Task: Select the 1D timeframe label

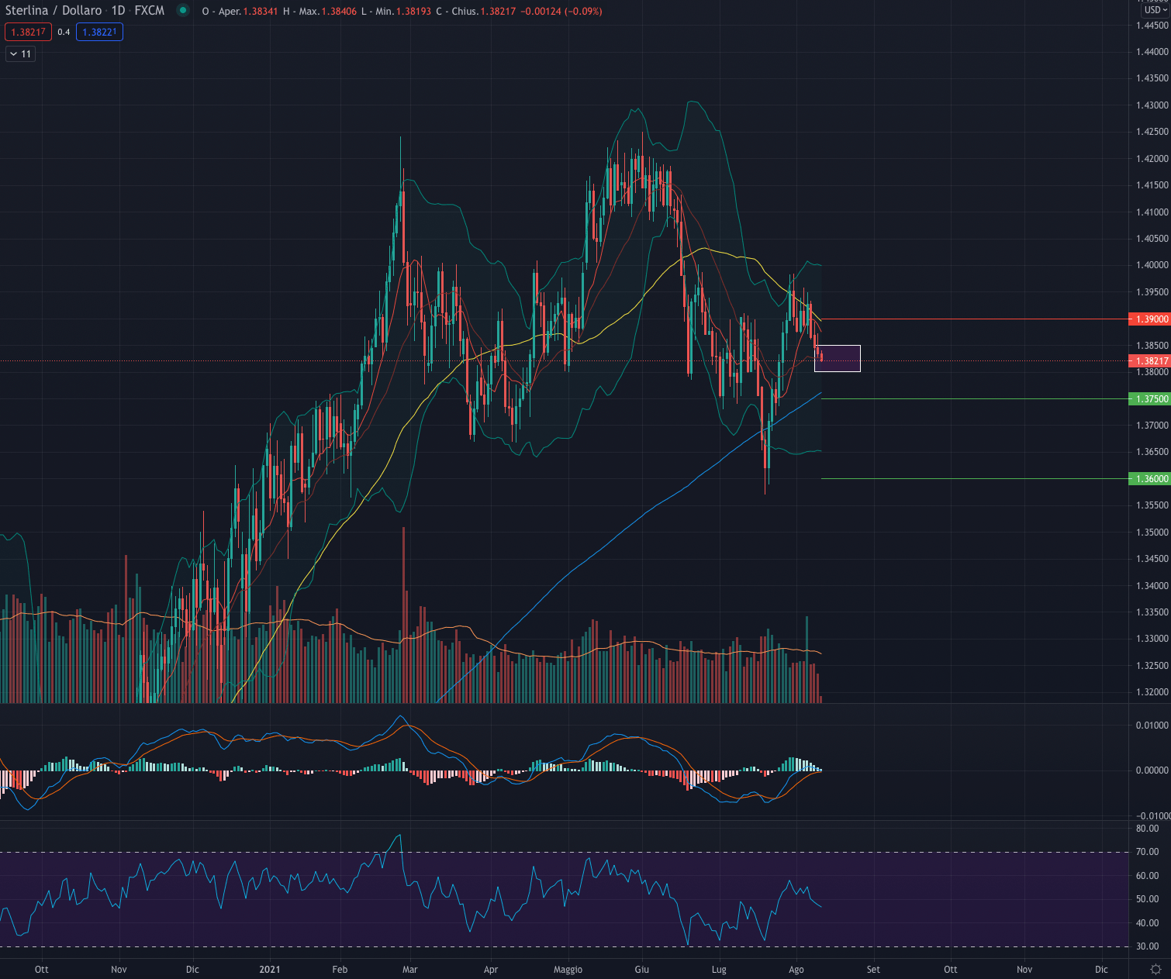Action: [117, 10]
